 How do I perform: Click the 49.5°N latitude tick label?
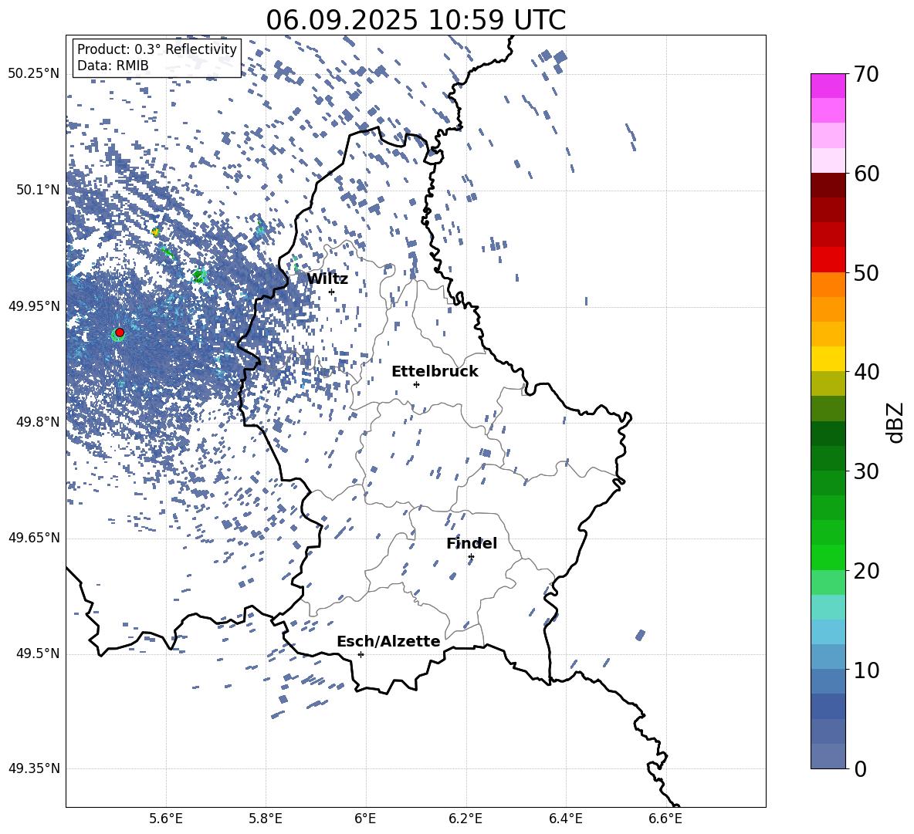37,653
